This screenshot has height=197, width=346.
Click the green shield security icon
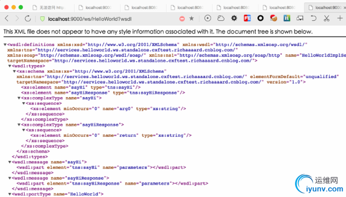click(42, 19)
